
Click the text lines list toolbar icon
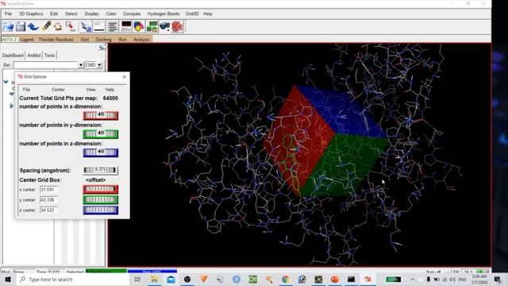click(x=113, y=26)
